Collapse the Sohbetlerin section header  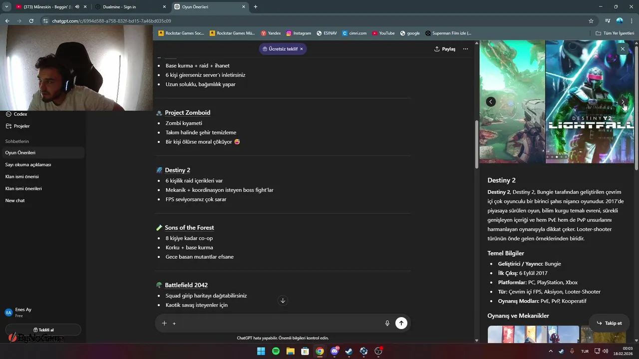pos(17,142)
